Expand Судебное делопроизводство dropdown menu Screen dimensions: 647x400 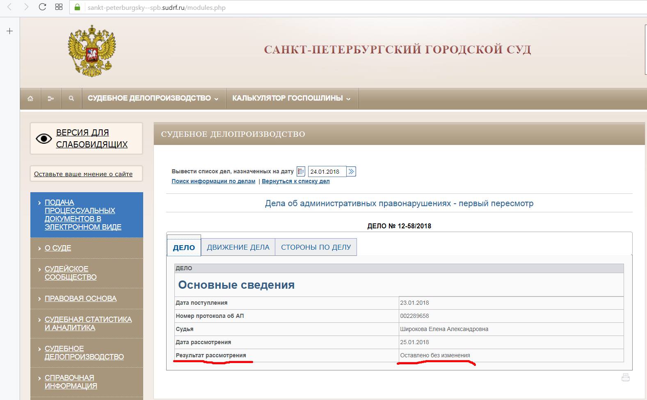coord(153,98)
